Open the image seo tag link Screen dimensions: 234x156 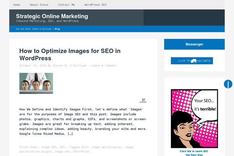pyautogui.click(x=62, y=152)
